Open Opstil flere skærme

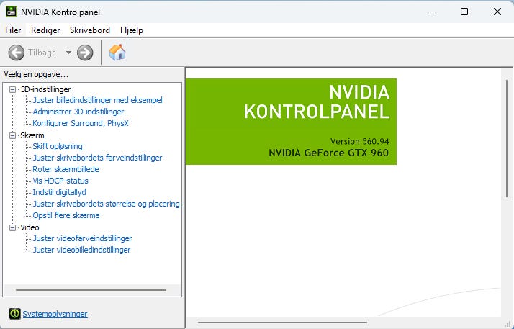66,215
